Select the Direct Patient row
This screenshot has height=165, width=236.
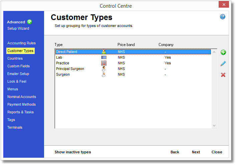(133, 52)
